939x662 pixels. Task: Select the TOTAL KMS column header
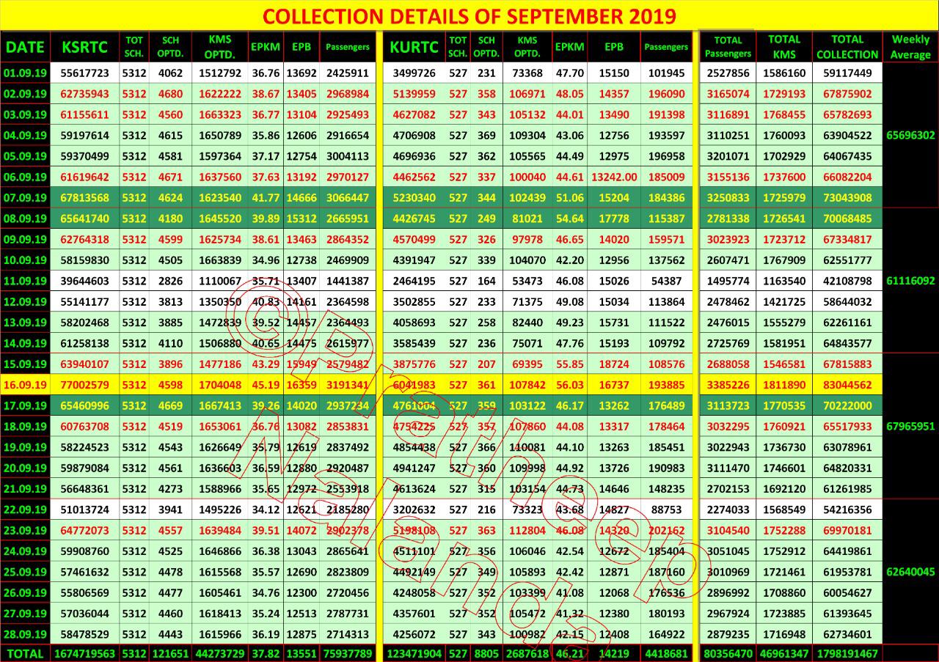point(783,47)
